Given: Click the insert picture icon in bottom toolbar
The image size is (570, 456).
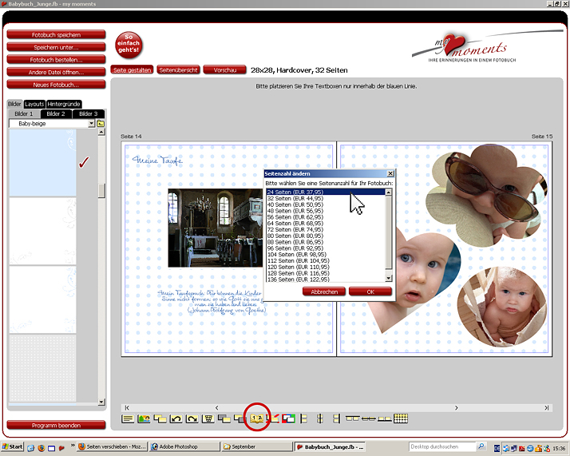Looking at the screenshot, I should 144,419.
